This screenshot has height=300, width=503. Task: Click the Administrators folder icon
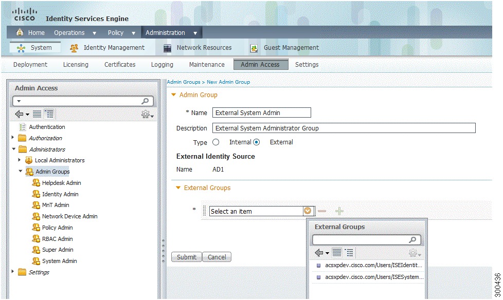click(23, 149)
